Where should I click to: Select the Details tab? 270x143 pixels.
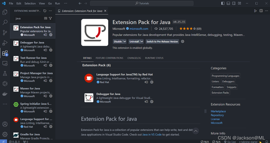click(x=87, y=58)
